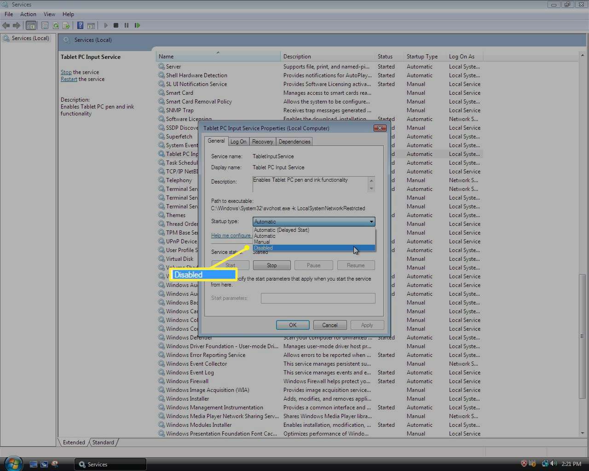Click the Stop Service square icon in toolbar

tap(116, 25)
